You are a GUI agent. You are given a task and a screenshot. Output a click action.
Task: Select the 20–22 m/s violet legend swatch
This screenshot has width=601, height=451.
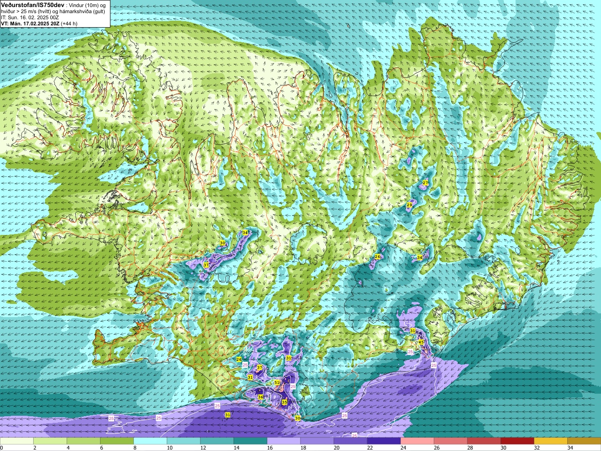click(x=350, y=441)
